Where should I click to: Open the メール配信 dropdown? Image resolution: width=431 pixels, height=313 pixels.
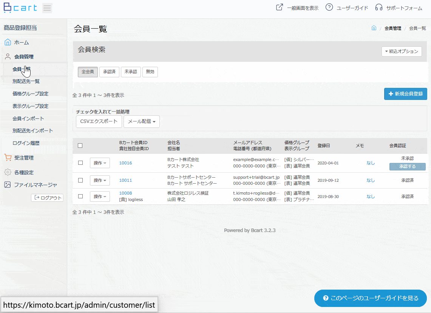pos(142,121)
